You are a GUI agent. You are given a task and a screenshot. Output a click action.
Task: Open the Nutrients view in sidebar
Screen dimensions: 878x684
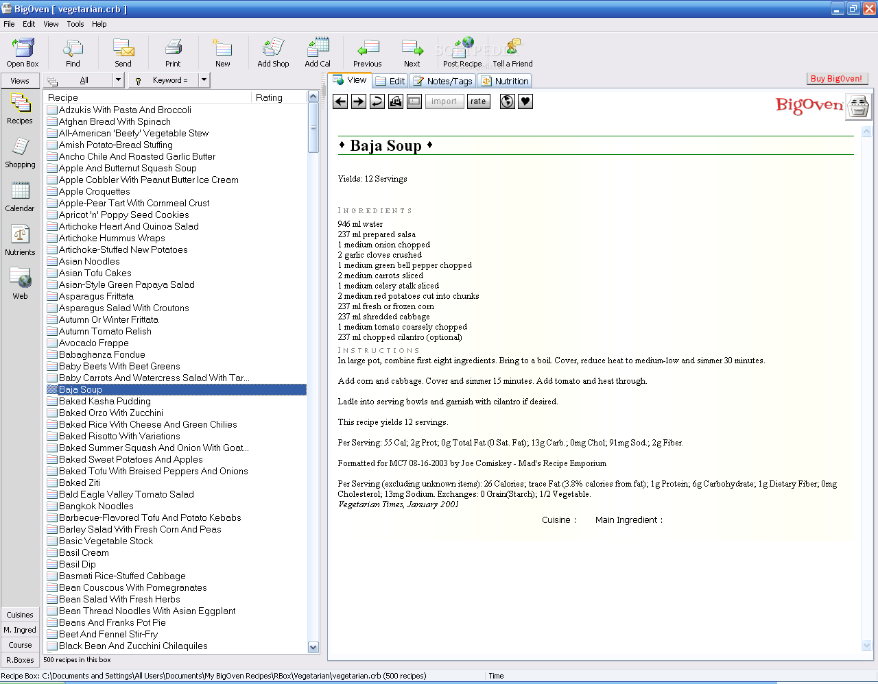(20, 241)
